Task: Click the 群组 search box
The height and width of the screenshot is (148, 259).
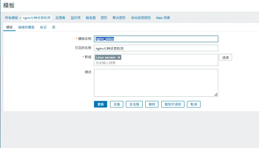Action: point(156,63)
